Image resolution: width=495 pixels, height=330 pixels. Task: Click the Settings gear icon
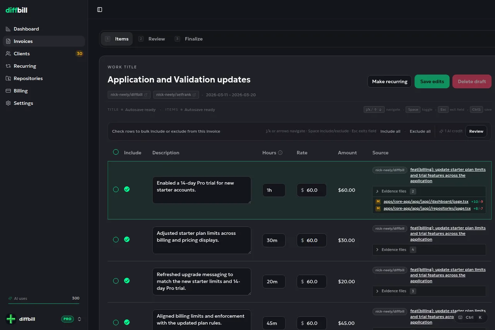(x=8, y=103)
